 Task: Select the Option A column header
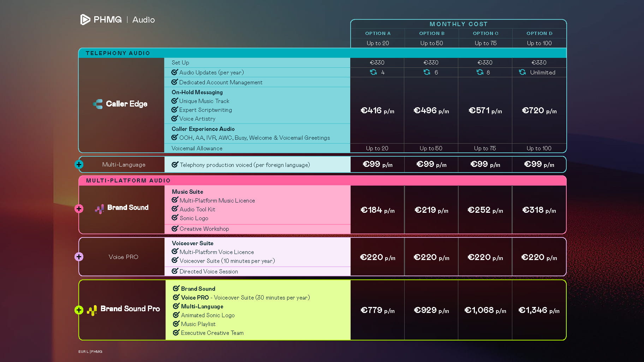[x=378, y=33]
